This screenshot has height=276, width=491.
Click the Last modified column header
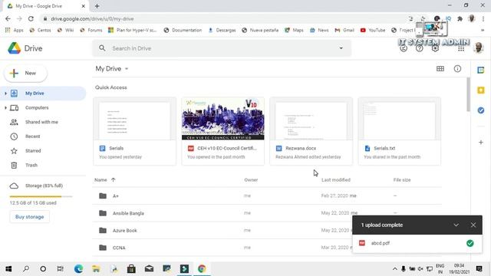pyautogui.click(x=336, y=180)
